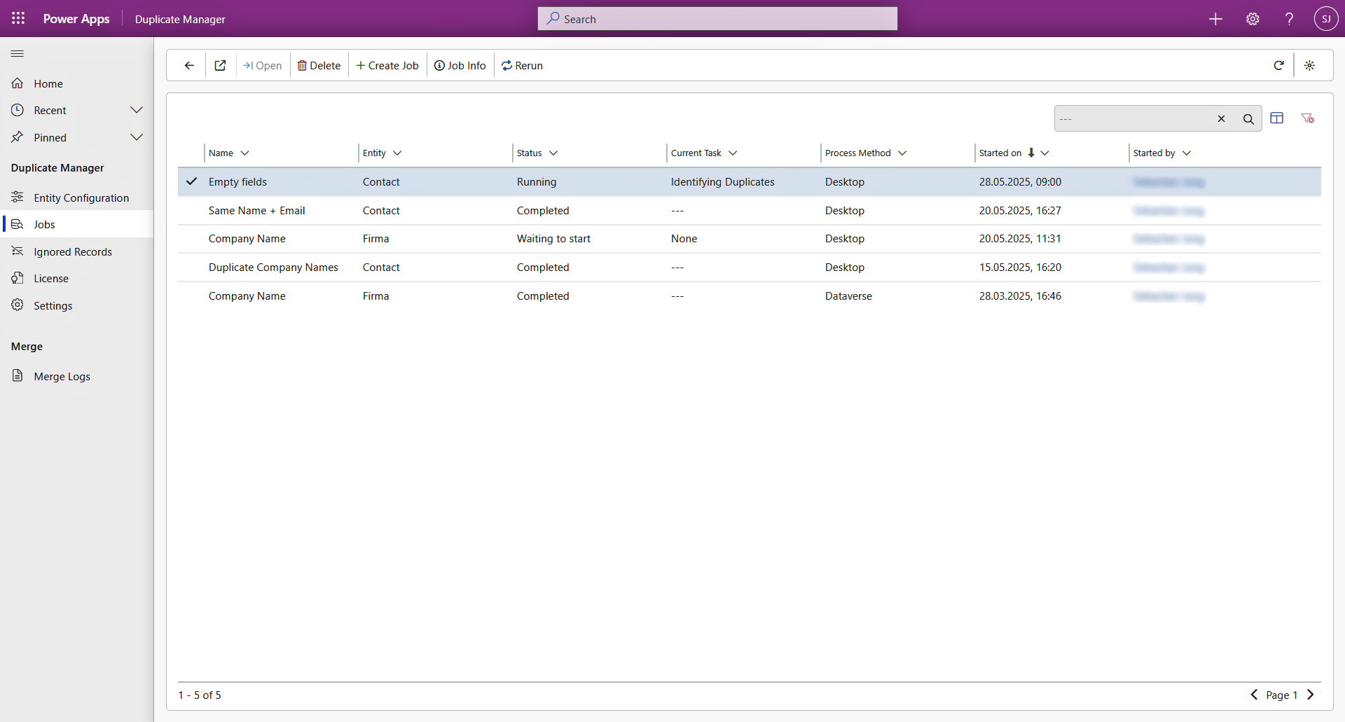The height and width of the screenshot is (722, 1345).
Task: Delete the selected job
Action: click(x=319, y=66)
